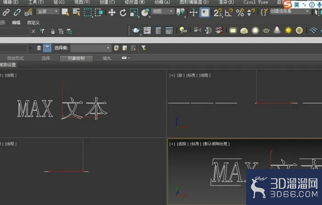Click the red camera character icon

pyautogui.click(x=219, y=30)
